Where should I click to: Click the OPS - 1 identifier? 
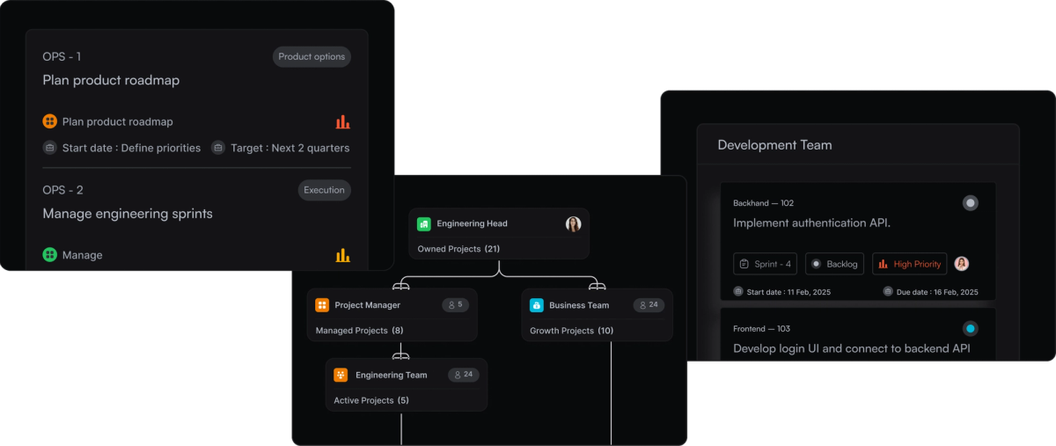62,56
